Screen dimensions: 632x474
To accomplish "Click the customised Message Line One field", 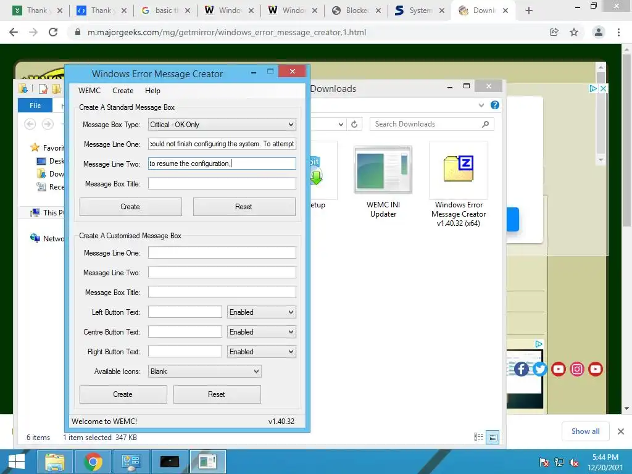I will 222,252.
